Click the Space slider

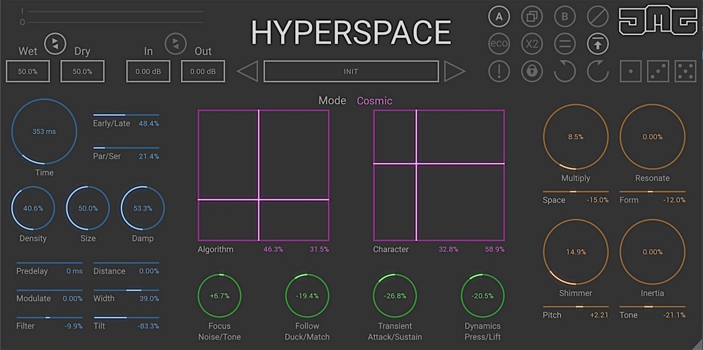coord(576,191)
